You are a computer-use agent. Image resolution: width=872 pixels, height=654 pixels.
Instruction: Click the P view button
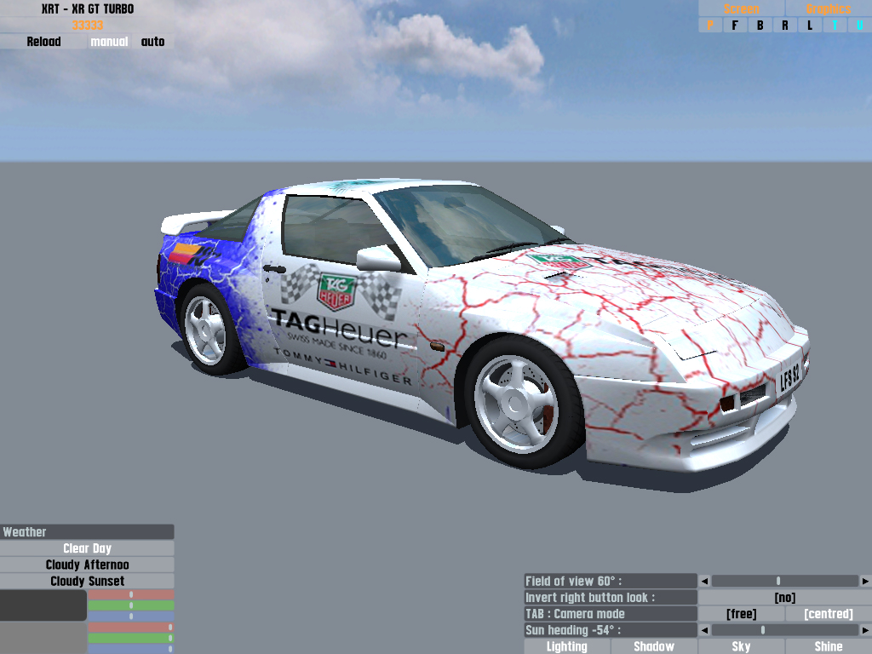pos(710,25)
